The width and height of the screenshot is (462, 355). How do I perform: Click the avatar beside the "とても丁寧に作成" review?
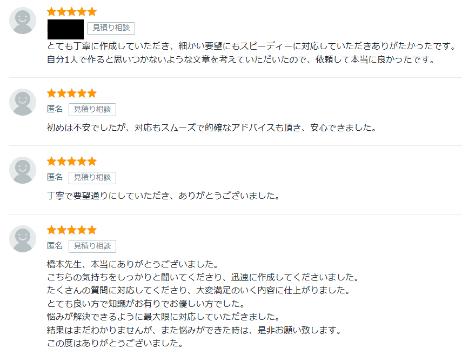click(23, 21)
